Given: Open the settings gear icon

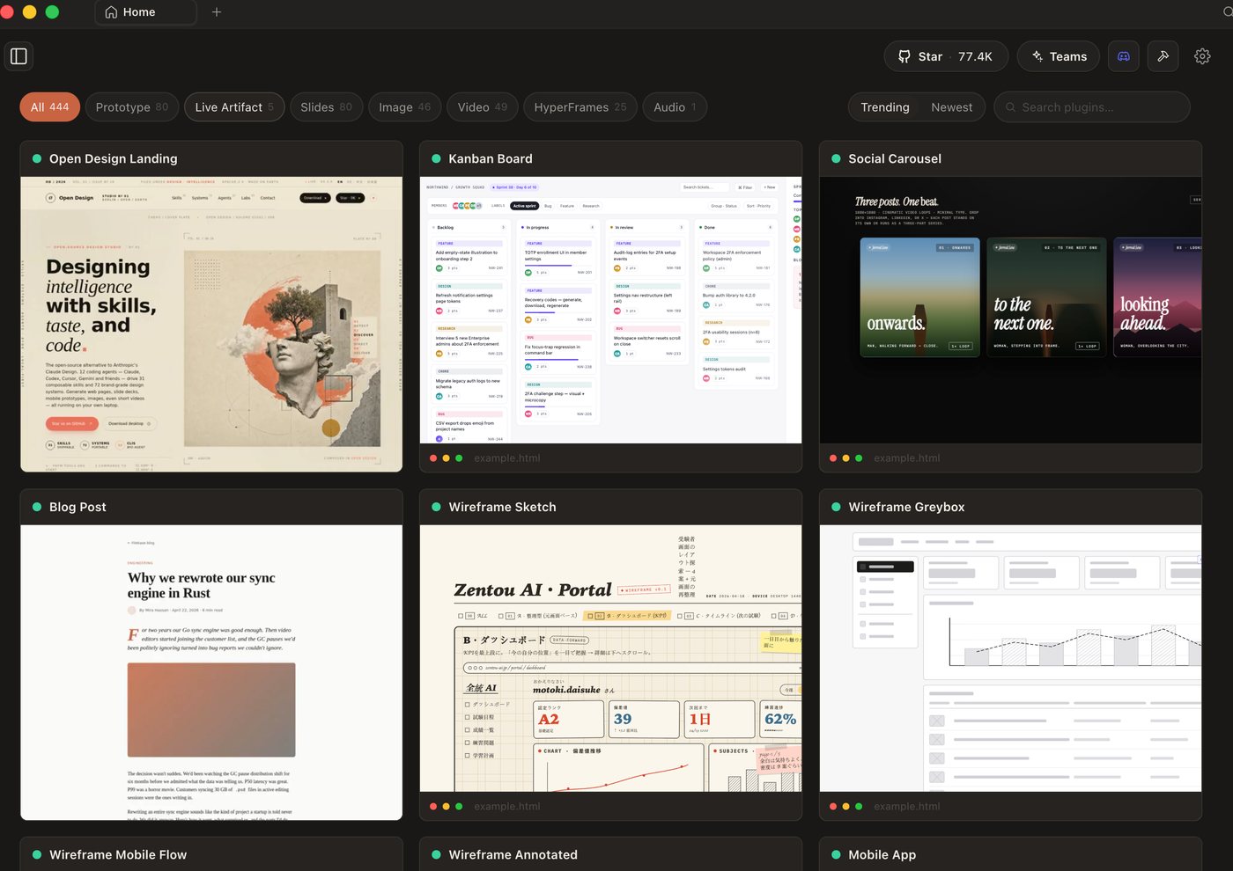Looking at the screenshot, I should tap(1202, 56).
